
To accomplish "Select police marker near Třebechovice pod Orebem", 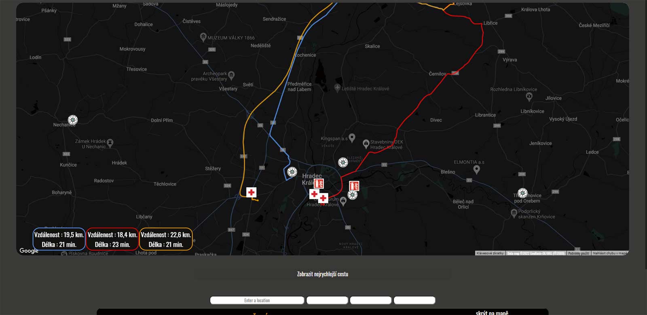I will point(522,193).
